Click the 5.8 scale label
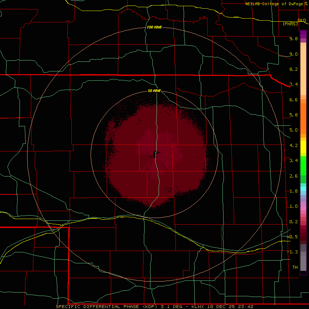309x309 pixels. coord(294,115)
